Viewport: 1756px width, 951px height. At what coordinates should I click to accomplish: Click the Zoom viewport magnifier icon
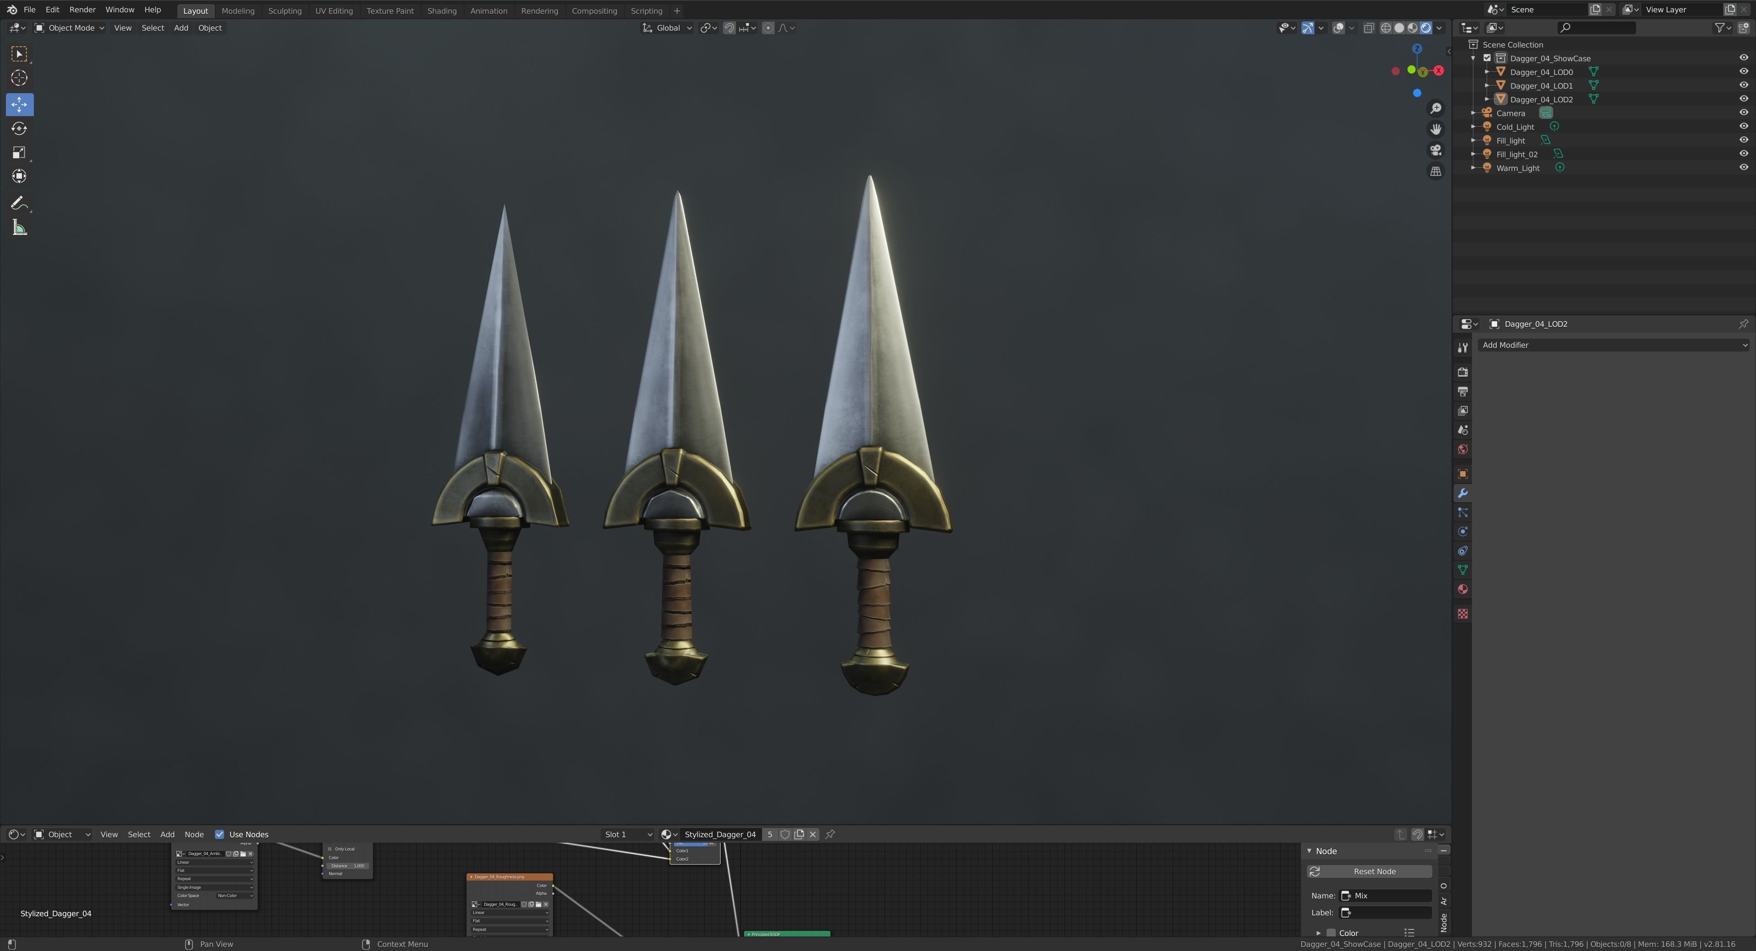1435,108
